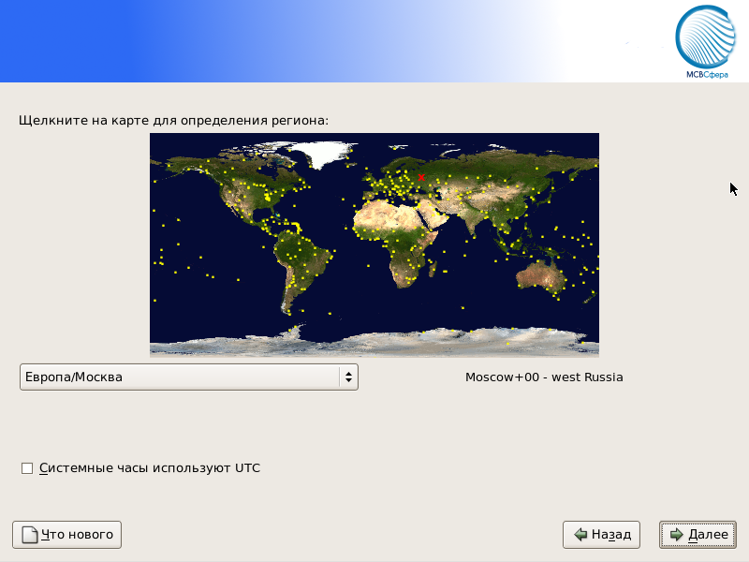Click the document icon on 'Что нового' button
Screen dimensions: 749x562
(29, 535)
